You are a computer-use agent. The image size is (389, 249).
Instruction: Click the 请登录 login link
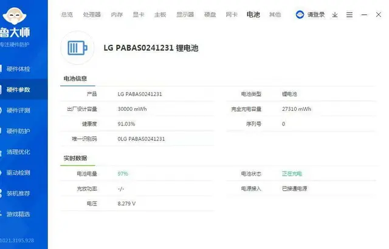[x=316, y=15]
